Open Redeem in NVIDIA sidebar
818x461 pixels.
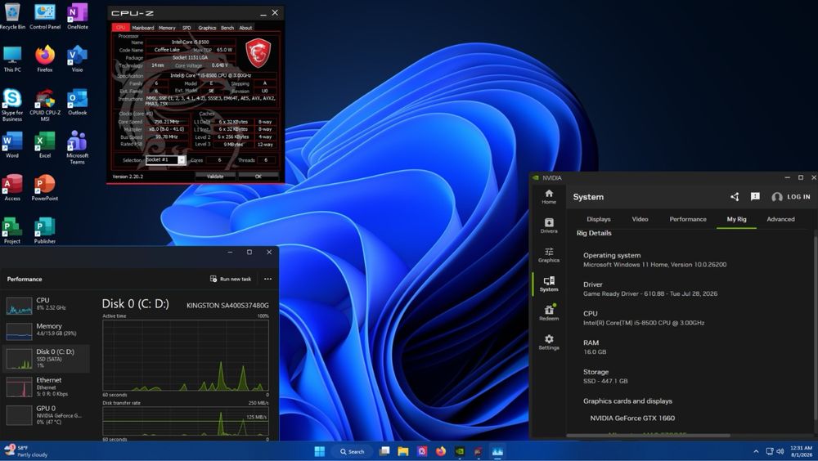(x=549, y=313)
